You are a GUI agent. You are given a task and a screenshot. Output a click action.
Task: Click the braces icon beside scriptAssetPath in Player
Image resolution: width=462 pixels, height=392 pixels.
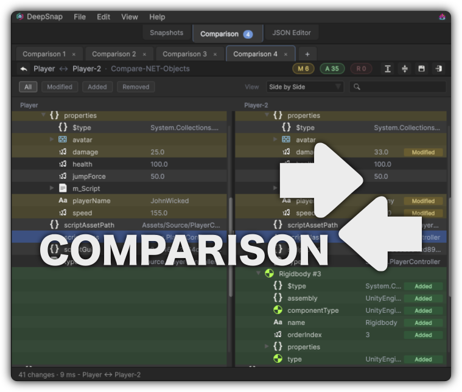point(54,225)
